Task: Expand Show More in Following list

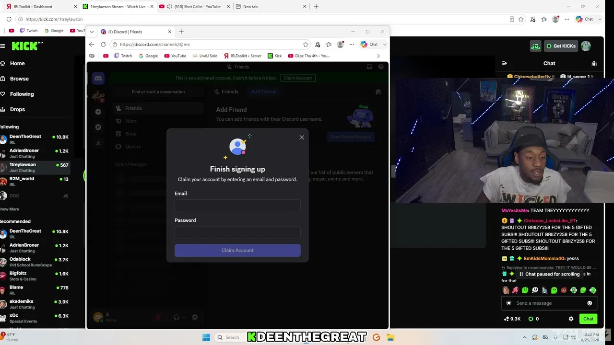Action: [x=10, y=209]
